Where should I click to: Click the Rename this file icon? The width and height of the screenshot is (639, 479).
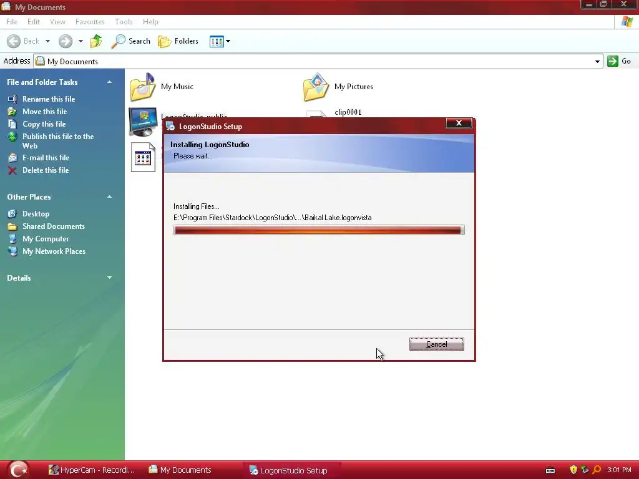(12, 99)
